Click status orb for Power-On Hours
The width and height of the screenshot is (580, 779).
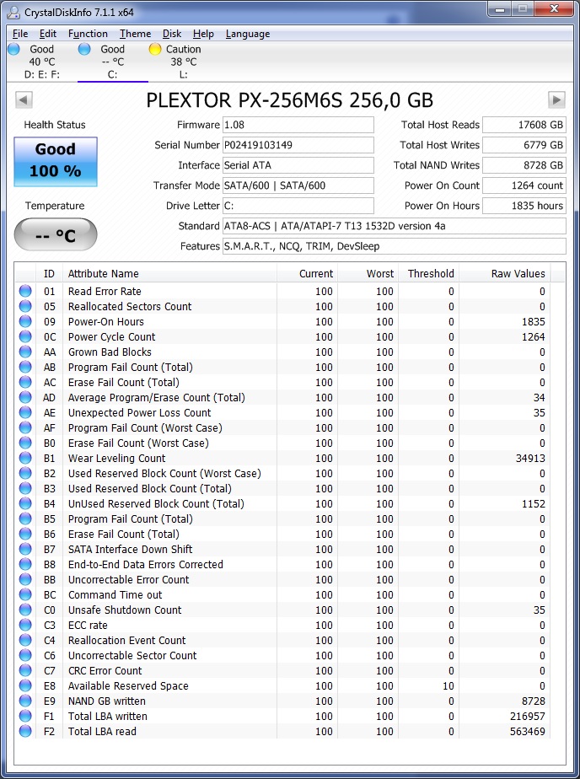25,321
